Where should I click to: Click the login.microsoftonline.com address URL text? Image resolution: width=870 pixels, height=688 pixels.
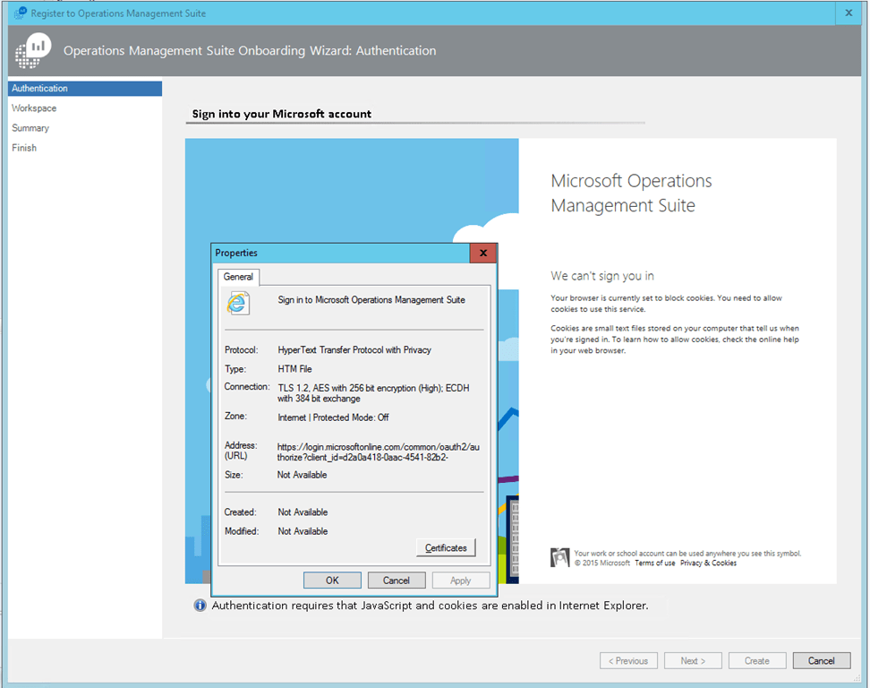coord(378,452)
